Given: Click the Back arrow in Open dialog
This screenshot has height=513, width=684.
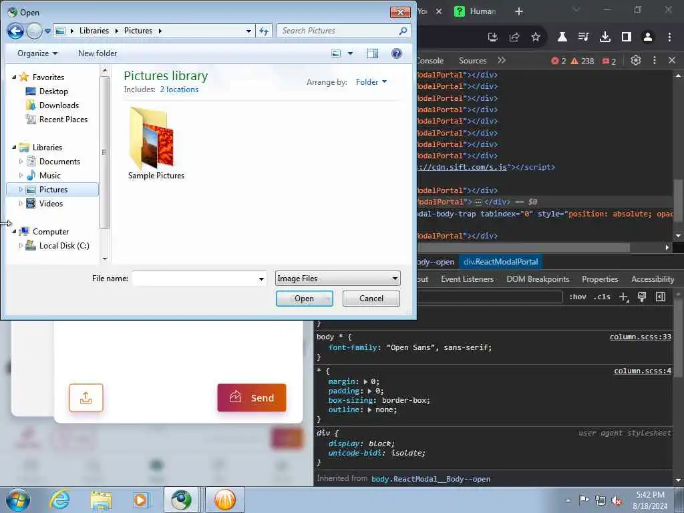Looking at the screenshot, I should pyautogui.click(x=15, y=31).
